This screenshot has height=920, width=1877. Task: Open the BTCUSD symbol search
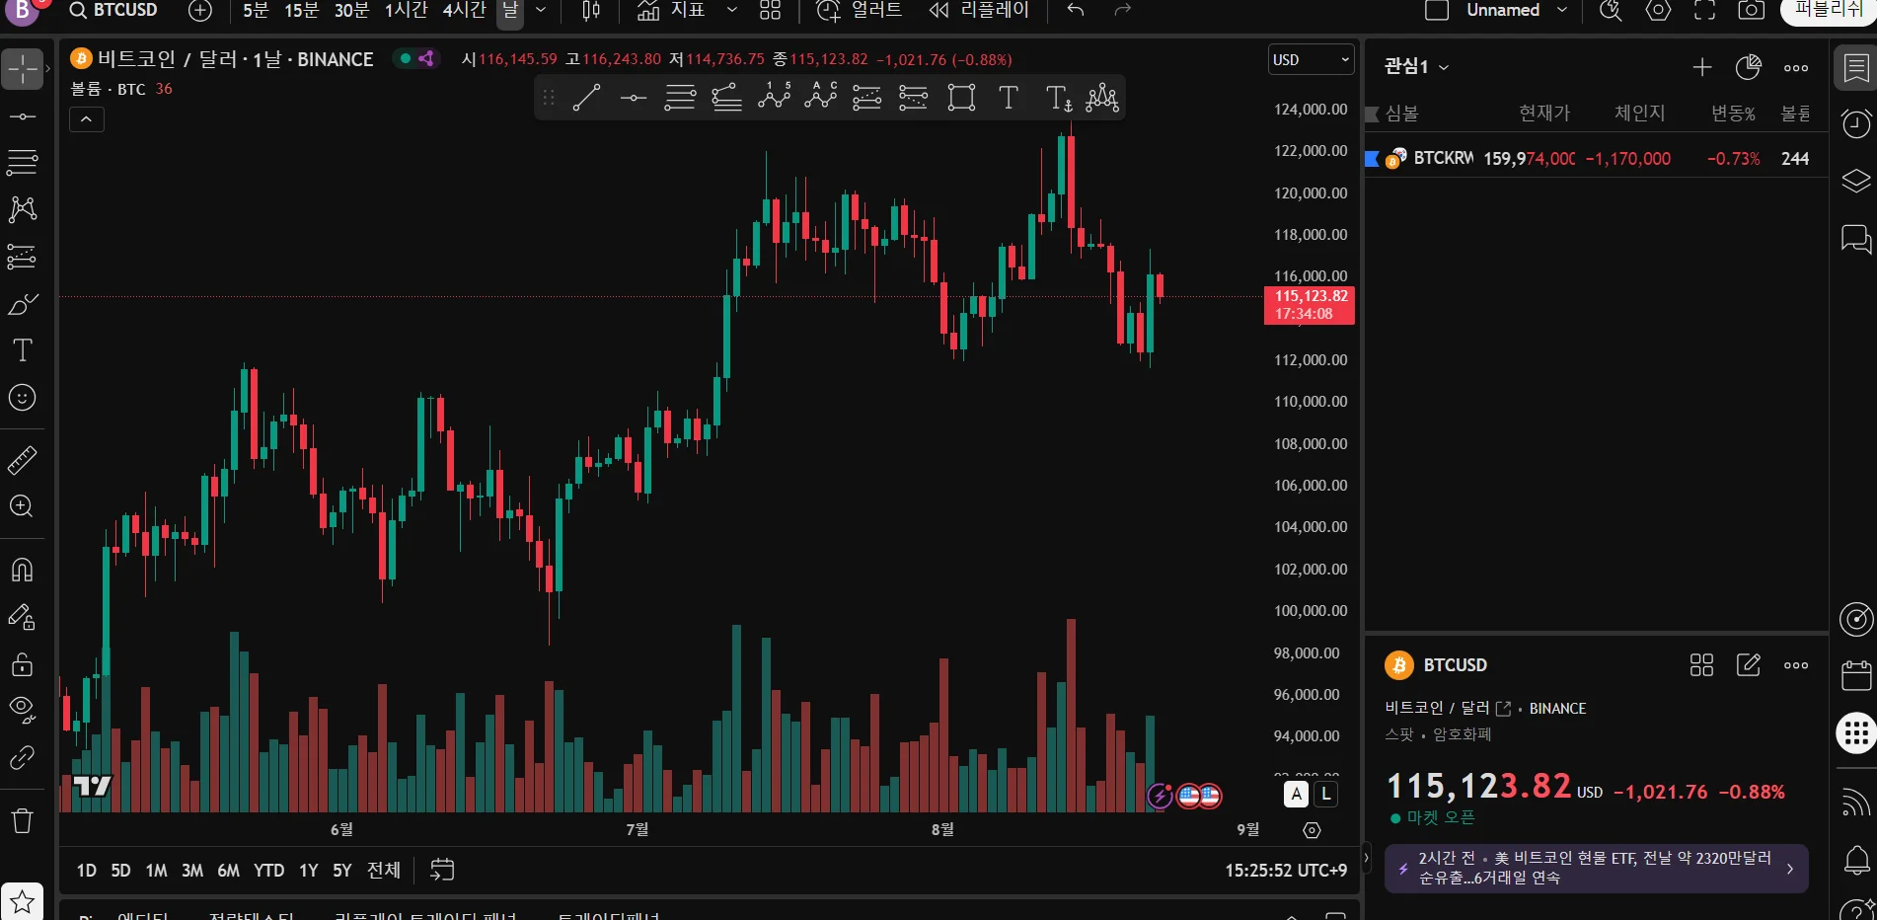[113, 11]
